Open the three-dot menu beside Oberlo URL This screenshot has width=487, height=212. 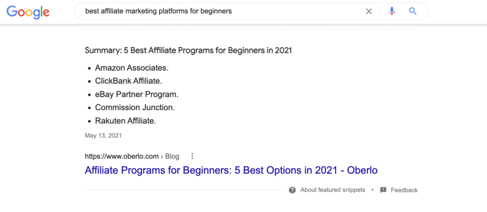(192, 156)
